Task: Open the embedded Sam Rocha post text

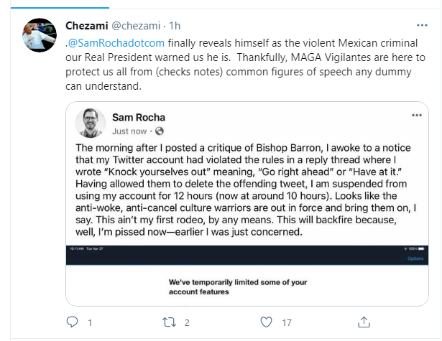Action: click(246, 188)
